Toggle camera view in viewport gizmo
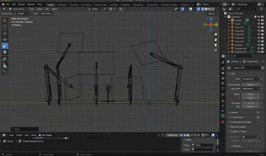Viewport: 266px width, 156px height. click(x=216, y=45)
